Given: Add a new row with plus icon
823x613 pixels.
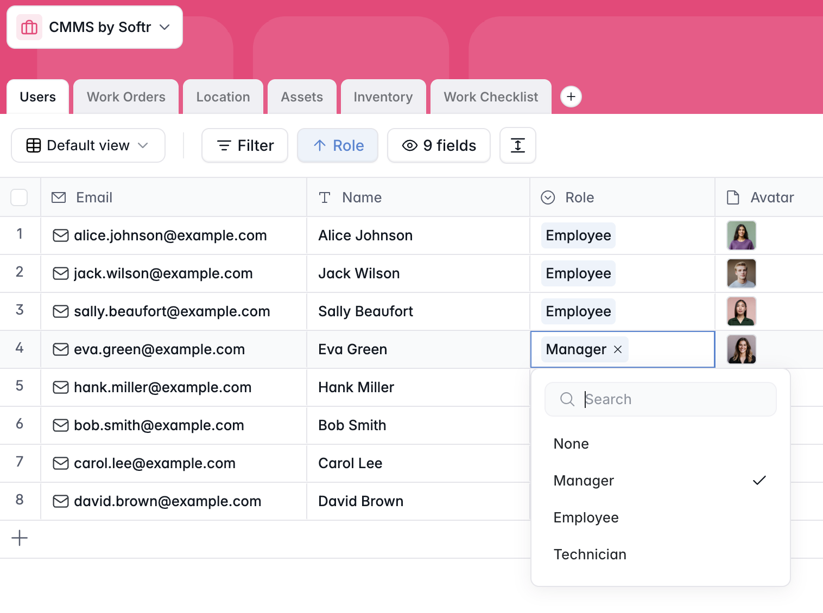Looking at the screenshot, I should (20, 538).
